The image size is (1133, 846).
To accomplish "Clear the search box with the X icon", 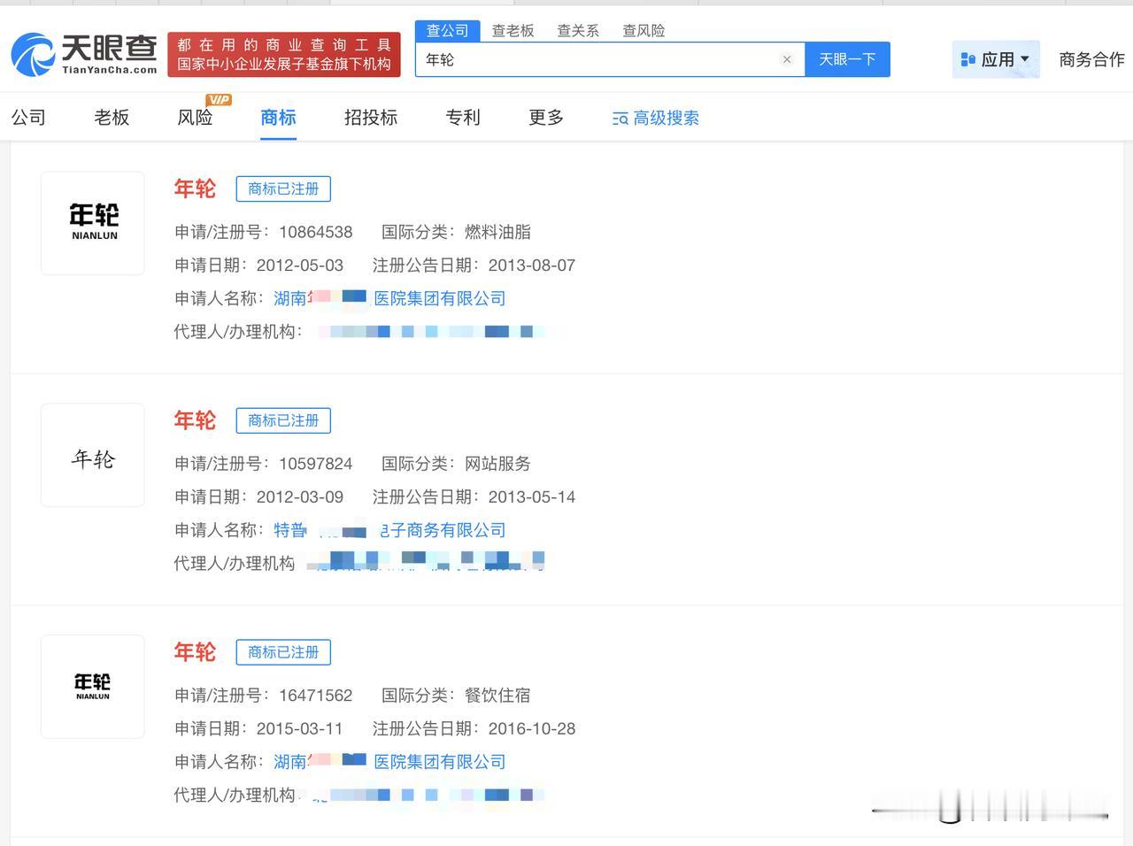I will (x=787, y=59).
